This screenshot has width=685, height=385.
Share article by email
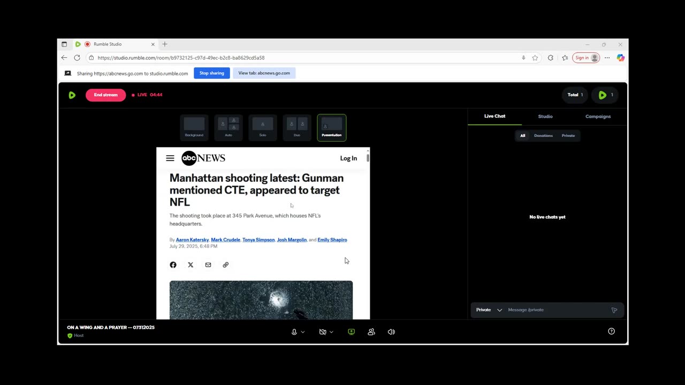click(208, 265)
